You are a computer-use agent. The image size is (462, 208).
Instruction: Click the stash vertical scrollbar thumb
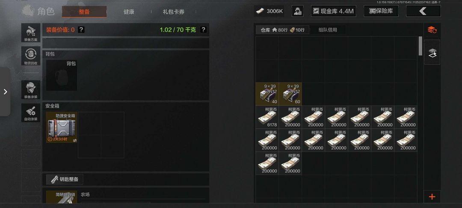point(421,46)
